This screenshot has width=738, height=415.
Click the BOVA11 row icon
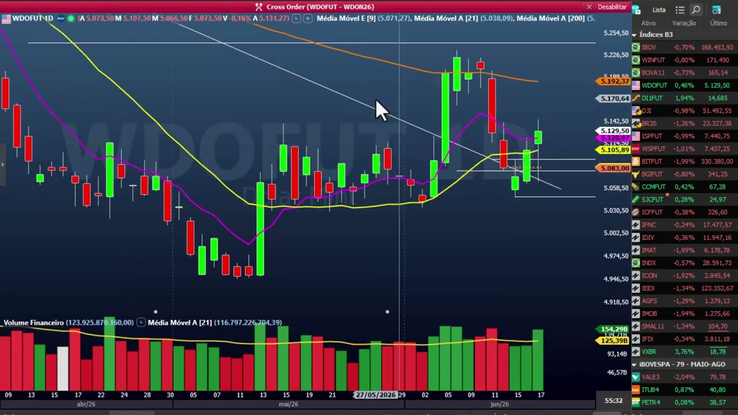[x=635, y=73]
